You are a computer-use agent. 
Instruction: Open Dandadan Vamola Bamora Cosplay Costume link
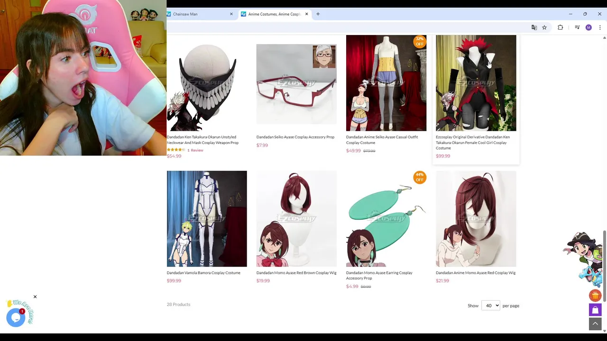[x=203, y=273]
